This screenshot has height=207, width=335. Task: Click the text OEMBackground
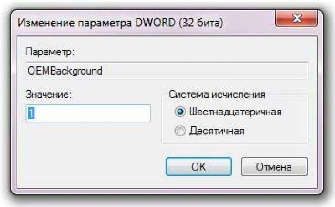coord(65,71)
